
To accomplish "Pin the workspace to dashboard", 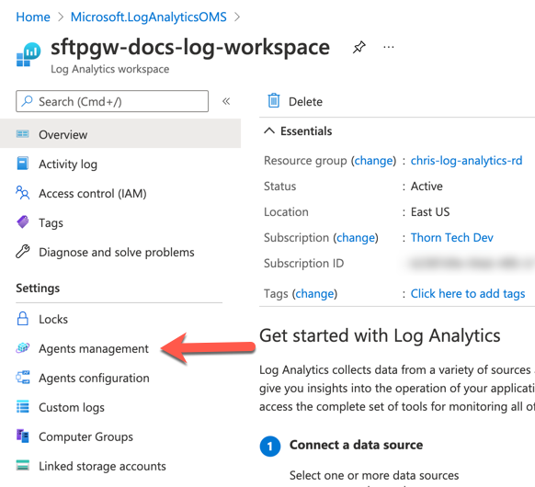I will (359, 47).
